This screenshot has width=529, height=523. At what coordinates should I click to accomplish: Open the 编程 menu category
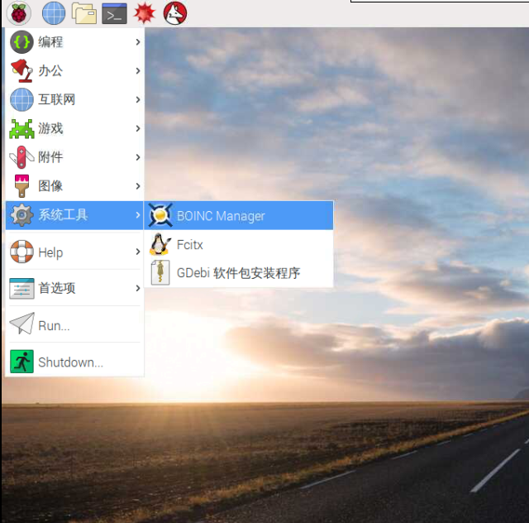pos(75,42)
